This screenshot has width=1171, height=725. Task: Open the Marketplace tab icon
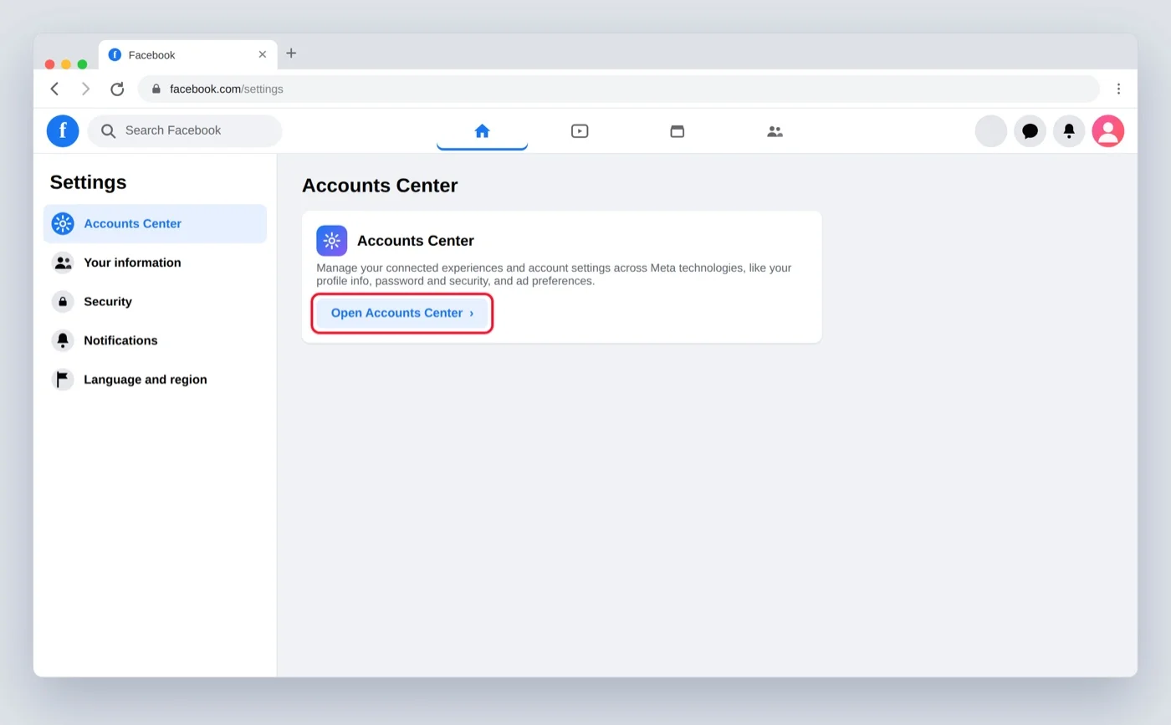coord(678,130)
